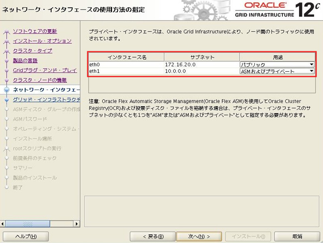323x243 pixels.
Task: Select current ネットワーク・インタフェース step
Action: (x=46, y=90)
